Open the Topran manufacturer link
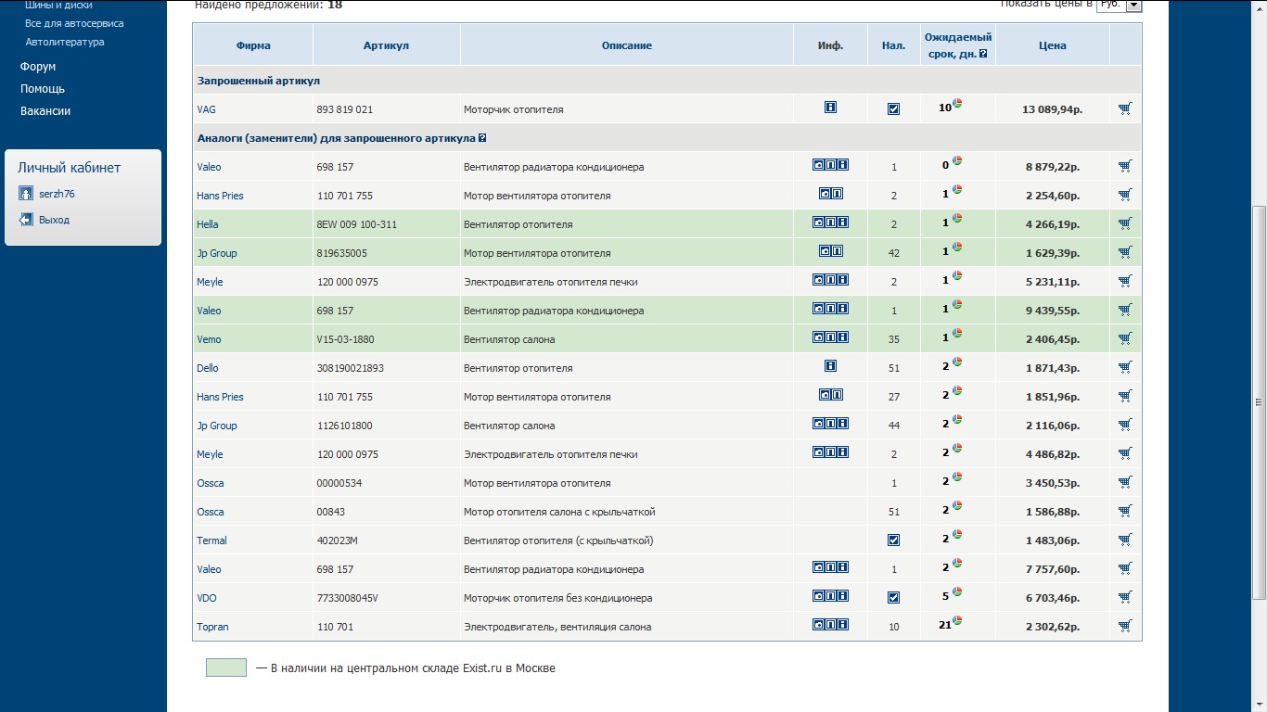This screenshot has width=1267, height=712. pyautogui.click(x=212, y=627)
